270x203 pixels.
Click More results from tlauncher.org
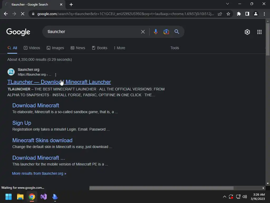[x=39, y=173]
